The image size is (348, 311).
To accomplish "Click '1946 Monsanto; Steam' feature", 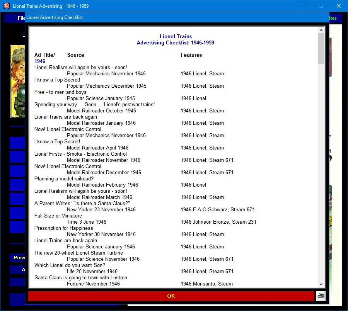I will pyautogui.click(x=206, y=284).
